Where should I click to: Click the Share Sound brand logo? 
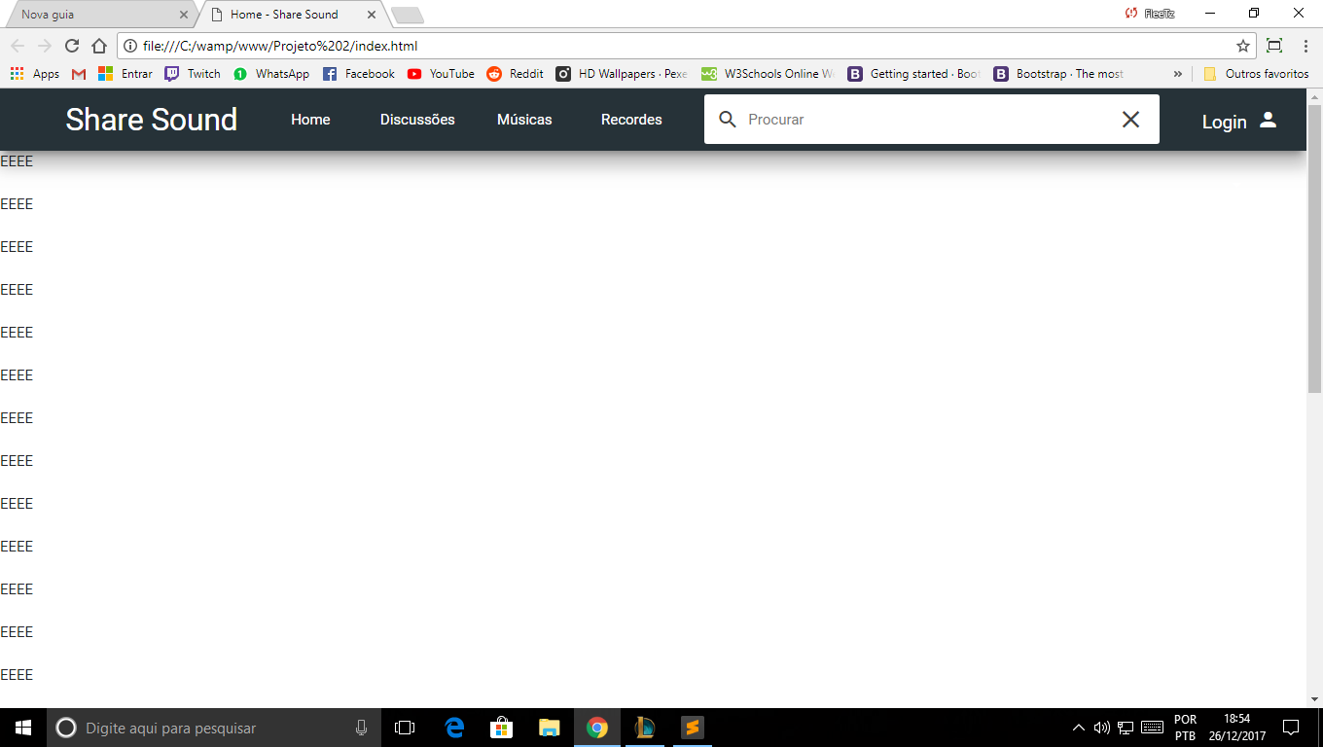point(152,120)
